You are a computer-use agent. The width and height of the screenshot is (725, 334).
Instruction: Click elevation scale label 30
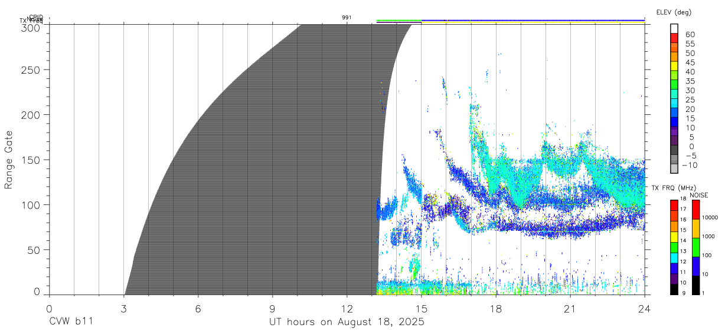click(690, 91)
